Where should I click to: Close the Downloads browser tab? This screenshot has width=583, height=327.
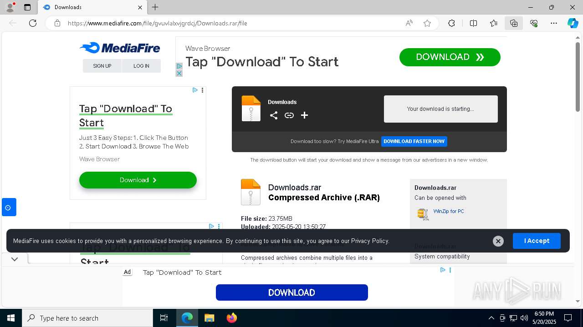coord(140,7)
